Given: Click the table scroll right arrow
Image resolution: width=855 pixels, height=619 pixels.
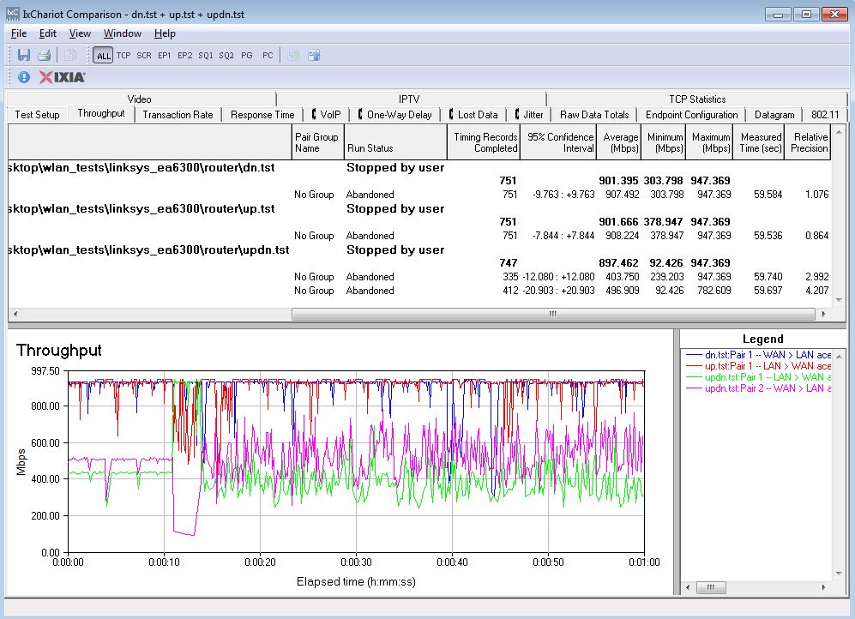Looking at the screenshot, I should pos(823,314).
